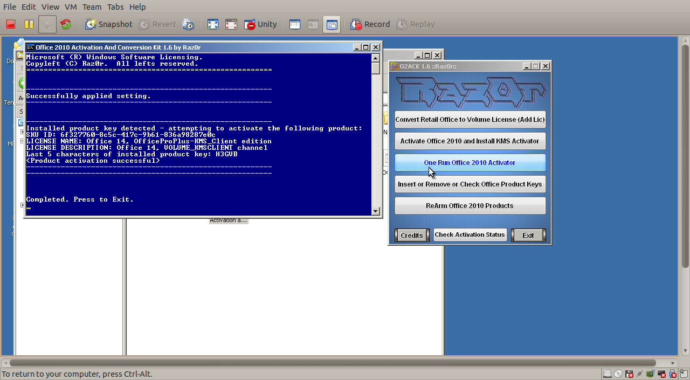Click the Quick Switch mode icon
690x380 pixels.
click(x=231, y=24)
